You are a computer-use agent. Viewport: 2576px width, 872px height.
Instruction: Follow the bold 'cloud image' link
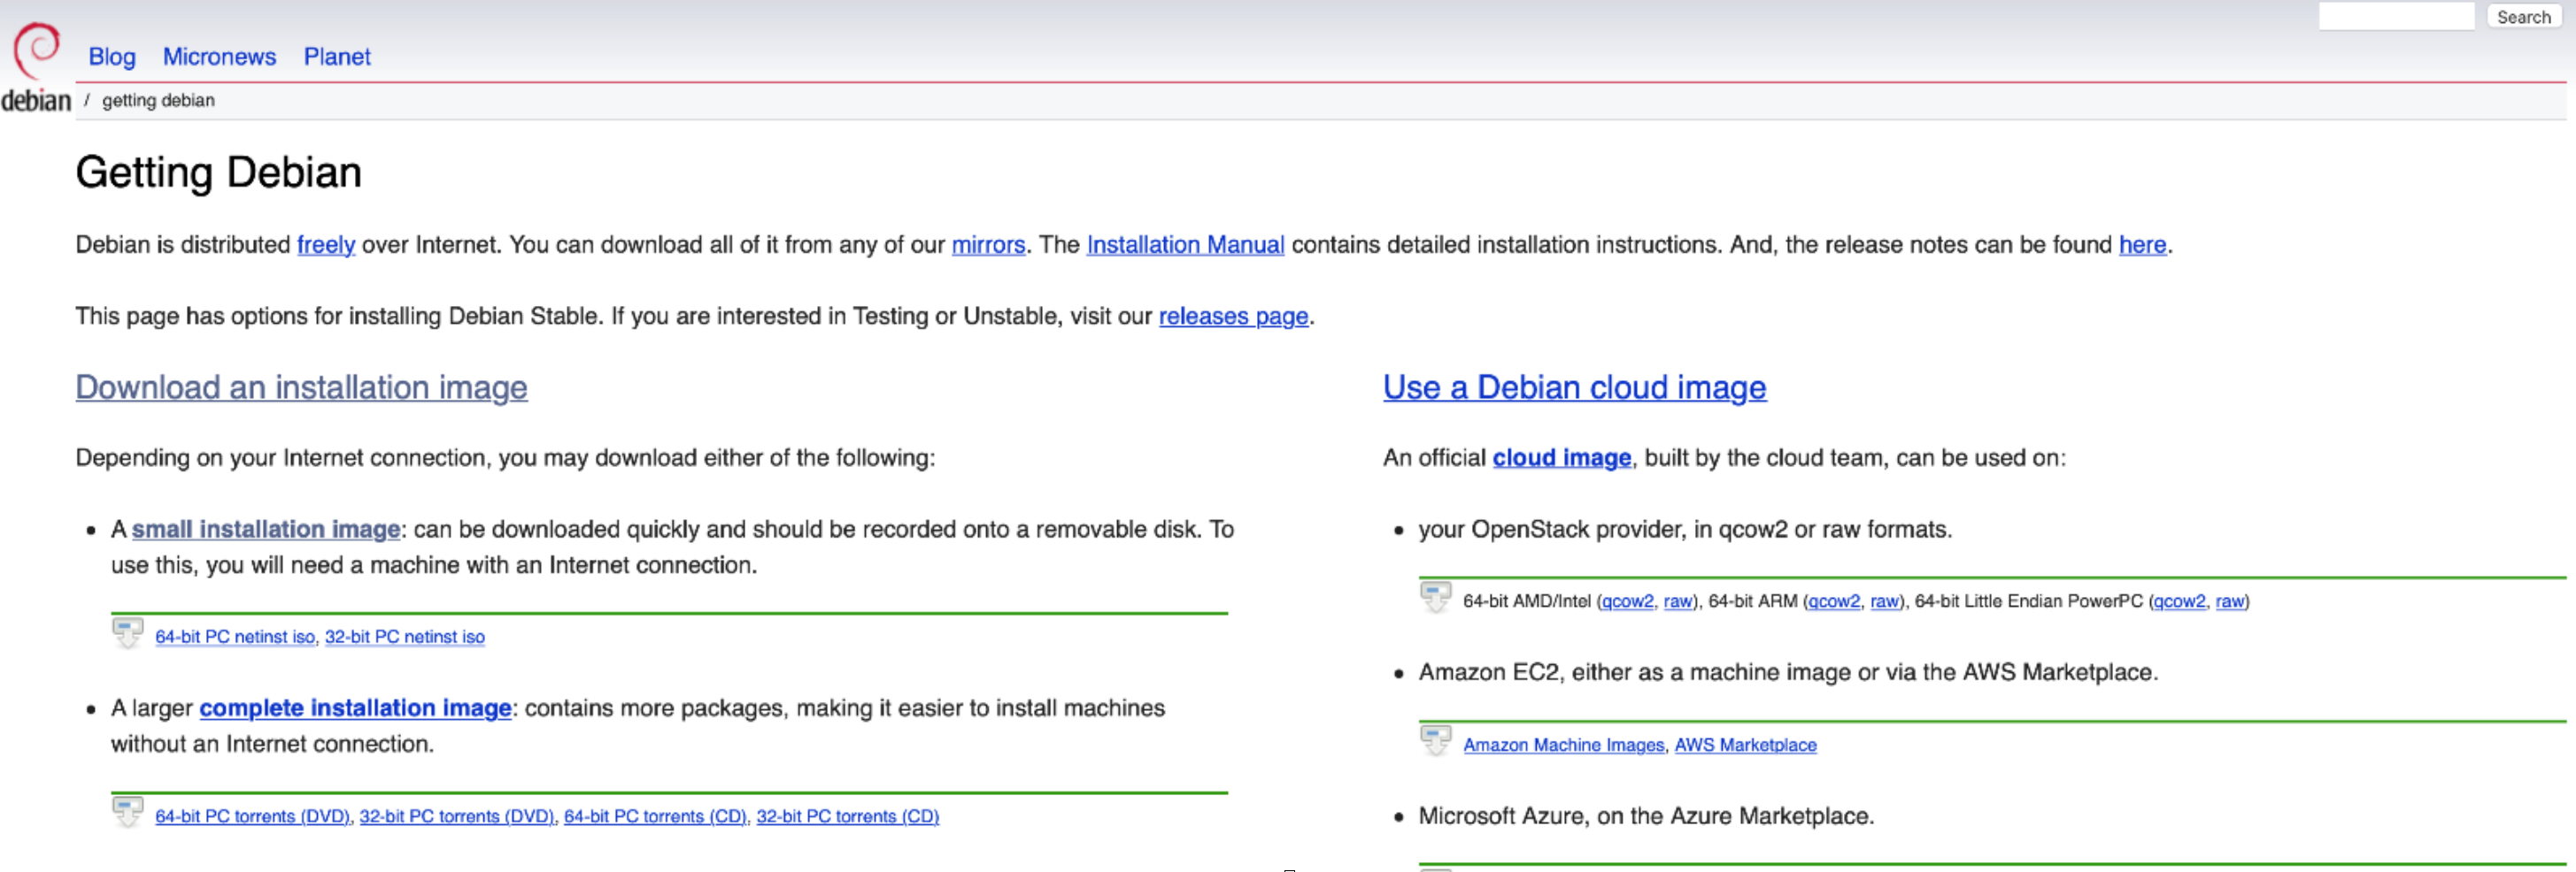point(1561,458)
